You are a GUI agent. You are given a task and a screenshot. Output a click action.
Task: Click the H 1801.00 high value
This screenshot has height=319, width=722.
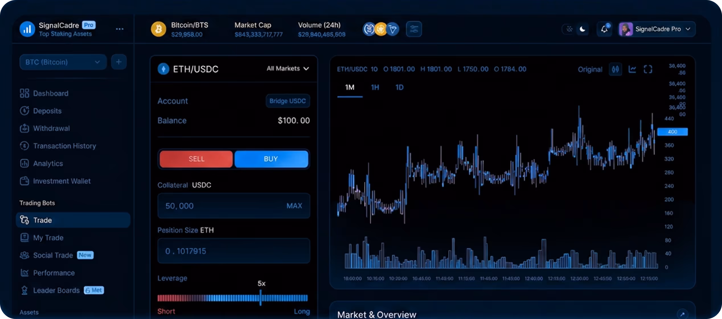[x=436, y=69]
